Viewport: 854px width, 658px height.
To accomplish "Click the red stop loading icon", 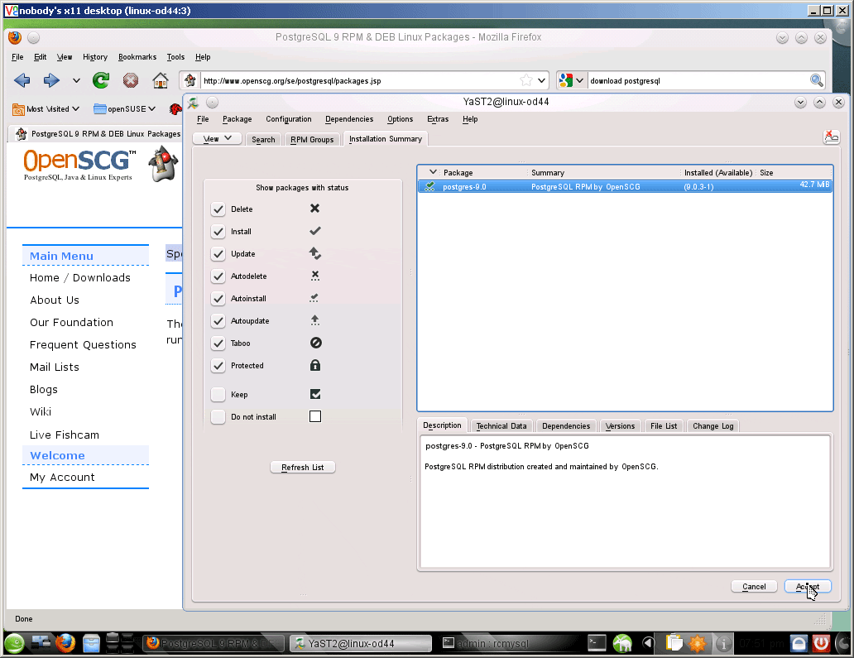I will coord(130,80).
